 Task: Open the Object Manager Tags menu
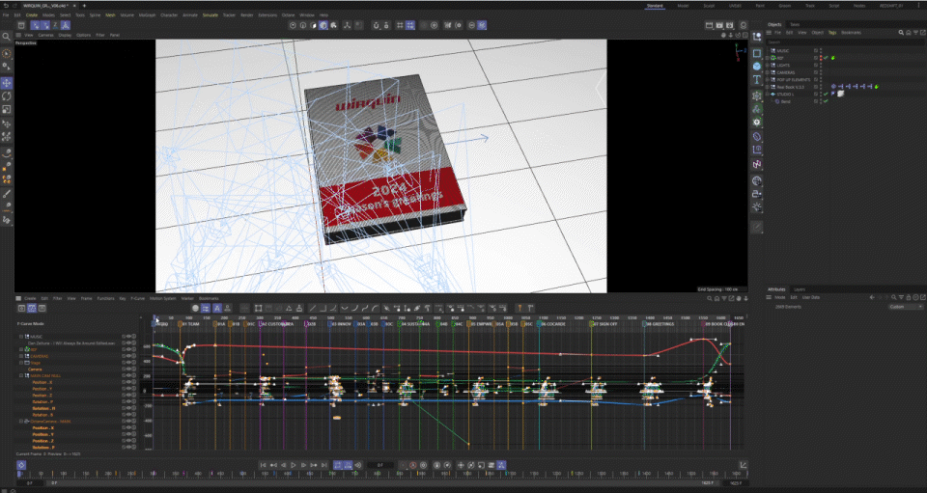[x=832, y=33]
